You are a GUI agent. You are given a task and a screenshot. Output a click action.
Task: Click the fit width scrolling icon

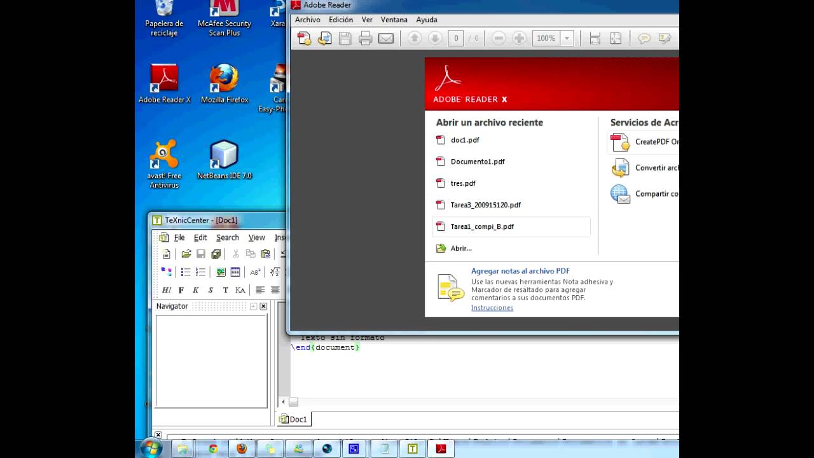(595, 38)
